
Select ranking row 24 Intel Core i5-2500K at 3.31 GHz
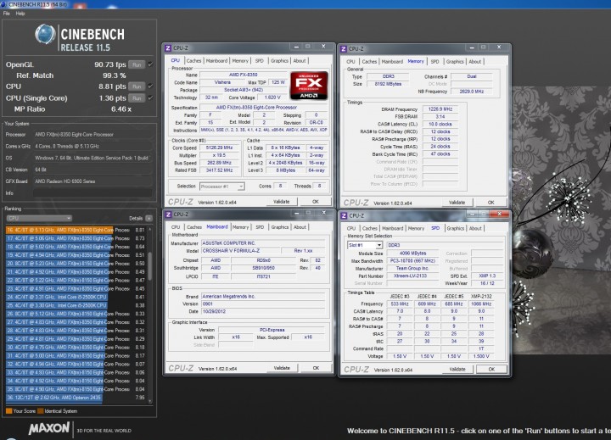(x=76, y=297)
